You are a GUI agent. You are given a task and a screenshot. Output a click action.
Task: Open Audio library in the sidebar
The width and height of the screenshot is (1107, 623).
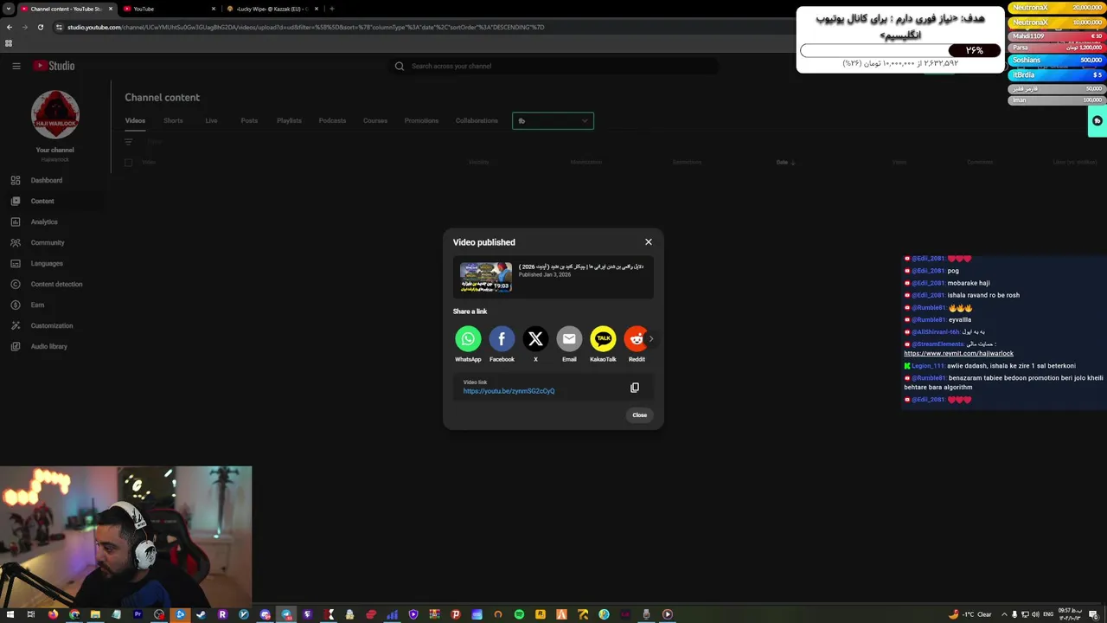[55, 346]
